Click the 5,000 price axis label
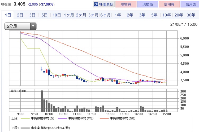Viewport: 199px width, 132px height. [184, 55]
